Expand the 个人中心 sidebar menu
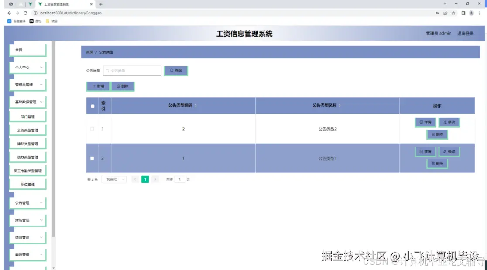 (x=28, y=67)
